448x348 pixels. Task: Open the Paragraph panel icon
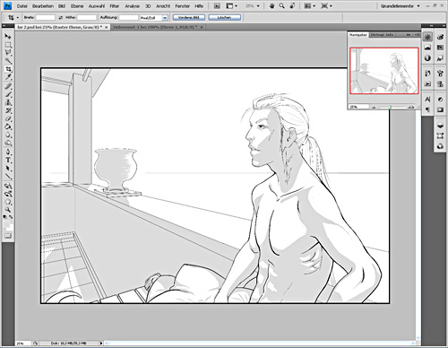427,109
